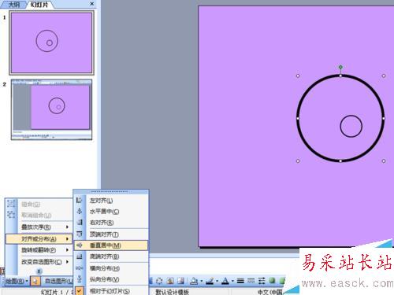The height and width of the screenshot is (295, 394).
Task: Select the small inner circle on slide
Action: [x=351, y=126]
